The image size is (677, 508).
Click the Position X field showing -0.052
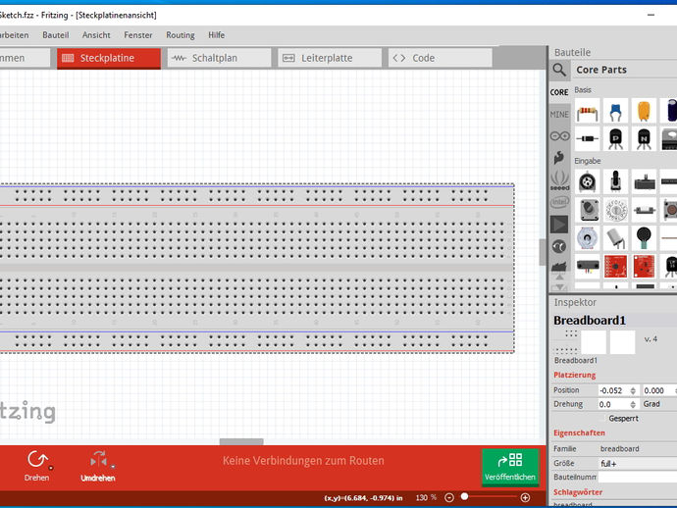(x=613, y=390)
